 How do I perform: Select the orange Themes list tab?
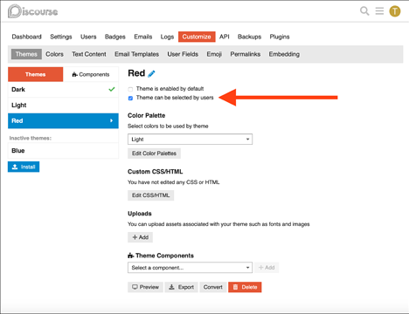[x=35, y=74]
